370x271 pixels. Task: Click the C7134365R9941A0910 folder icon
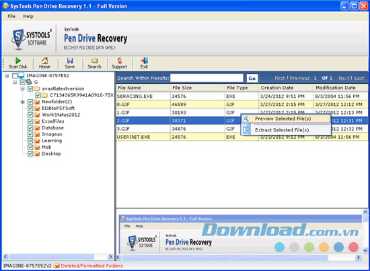pyautogui.click(x=44, y=95)
